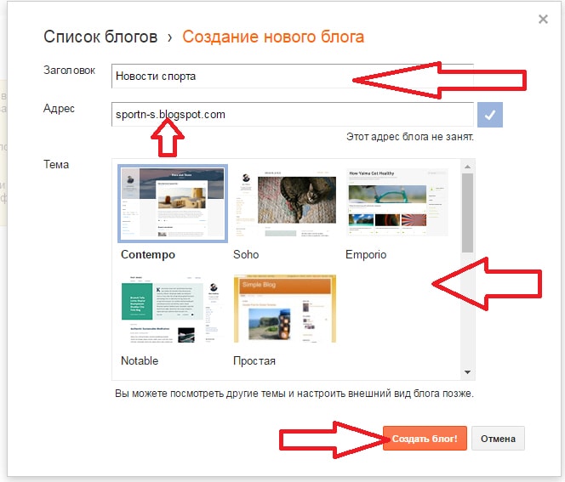Click the theme list scrollbar thumb
This screenshot has width=565, height=482.
tap(467, 213)
